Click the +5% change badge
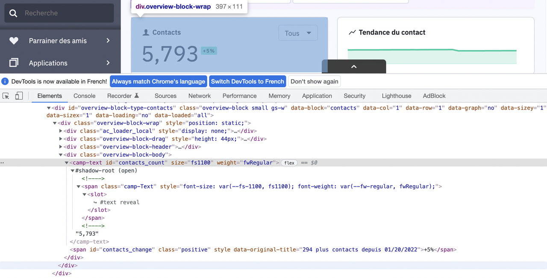The height and width of the screenshot is (278, 547). point(209,51)
